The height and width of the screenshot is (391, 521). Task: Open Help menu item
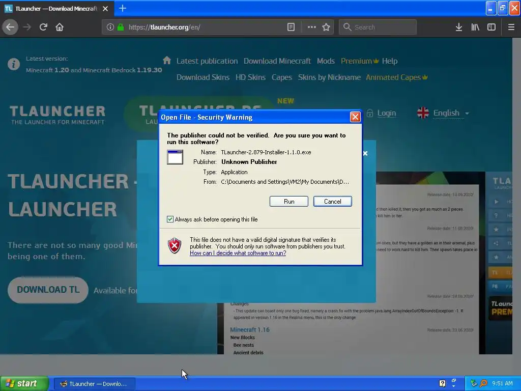(389, 61)
